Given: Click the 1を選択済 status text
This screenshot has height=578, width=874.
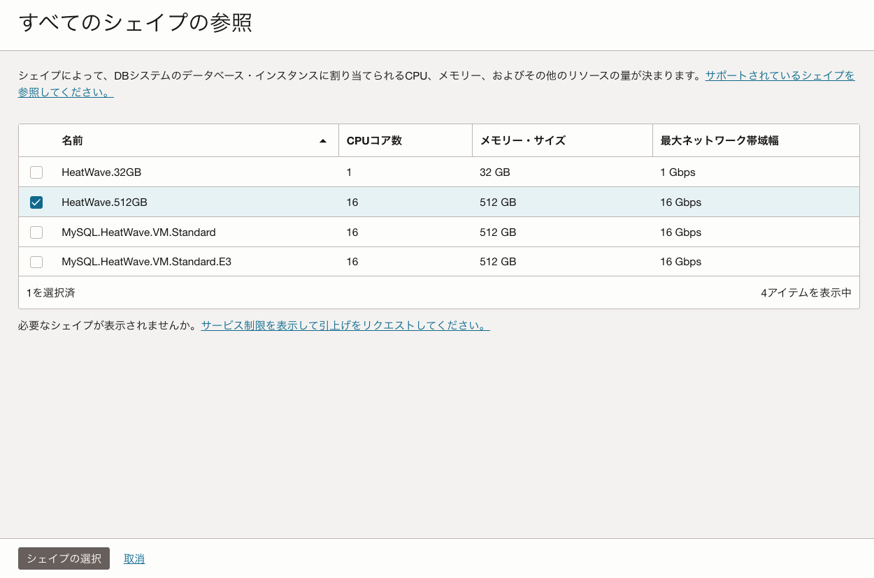Looking at the screenshot, I should pos(50,292).
